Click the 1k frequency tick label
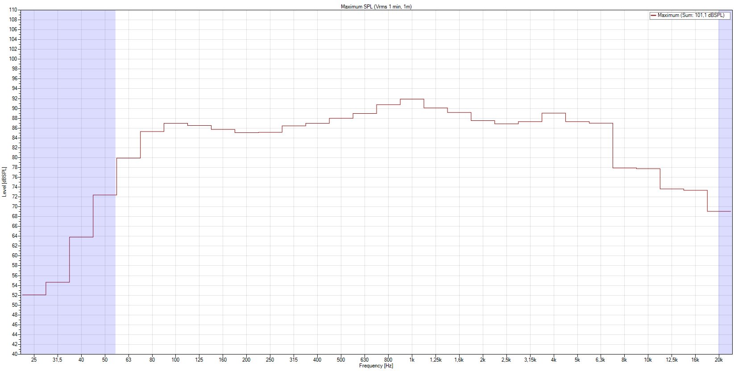This screenshot has height=371, width=734. 412,360
